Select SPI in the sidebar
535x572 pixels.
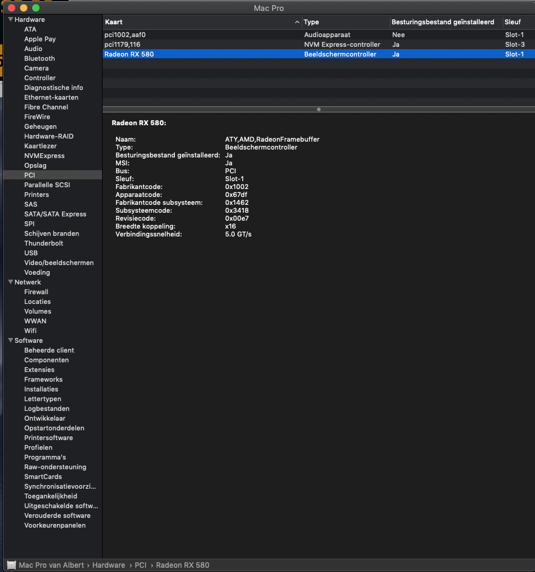(29, 224)
